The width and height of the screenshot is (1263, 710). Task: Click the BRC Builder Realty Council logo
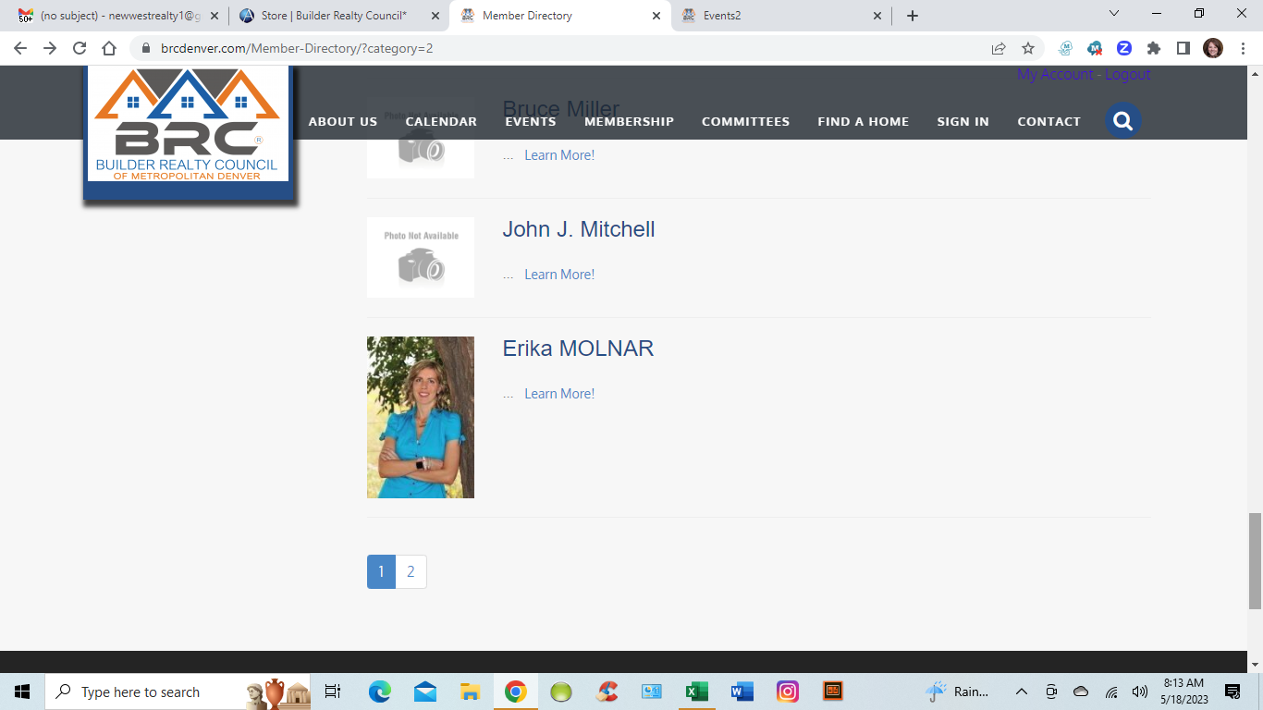pyautogui.click(x=188, y=125)
